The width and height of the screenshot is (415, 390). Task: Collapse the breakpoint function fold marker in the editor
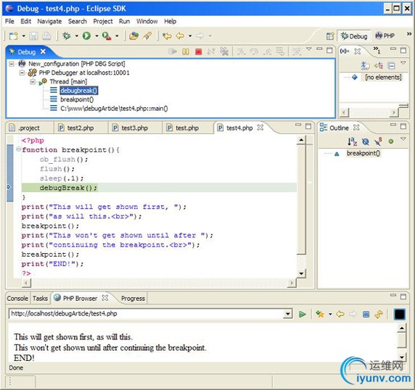pyautogui.click(x=19, y=149)
